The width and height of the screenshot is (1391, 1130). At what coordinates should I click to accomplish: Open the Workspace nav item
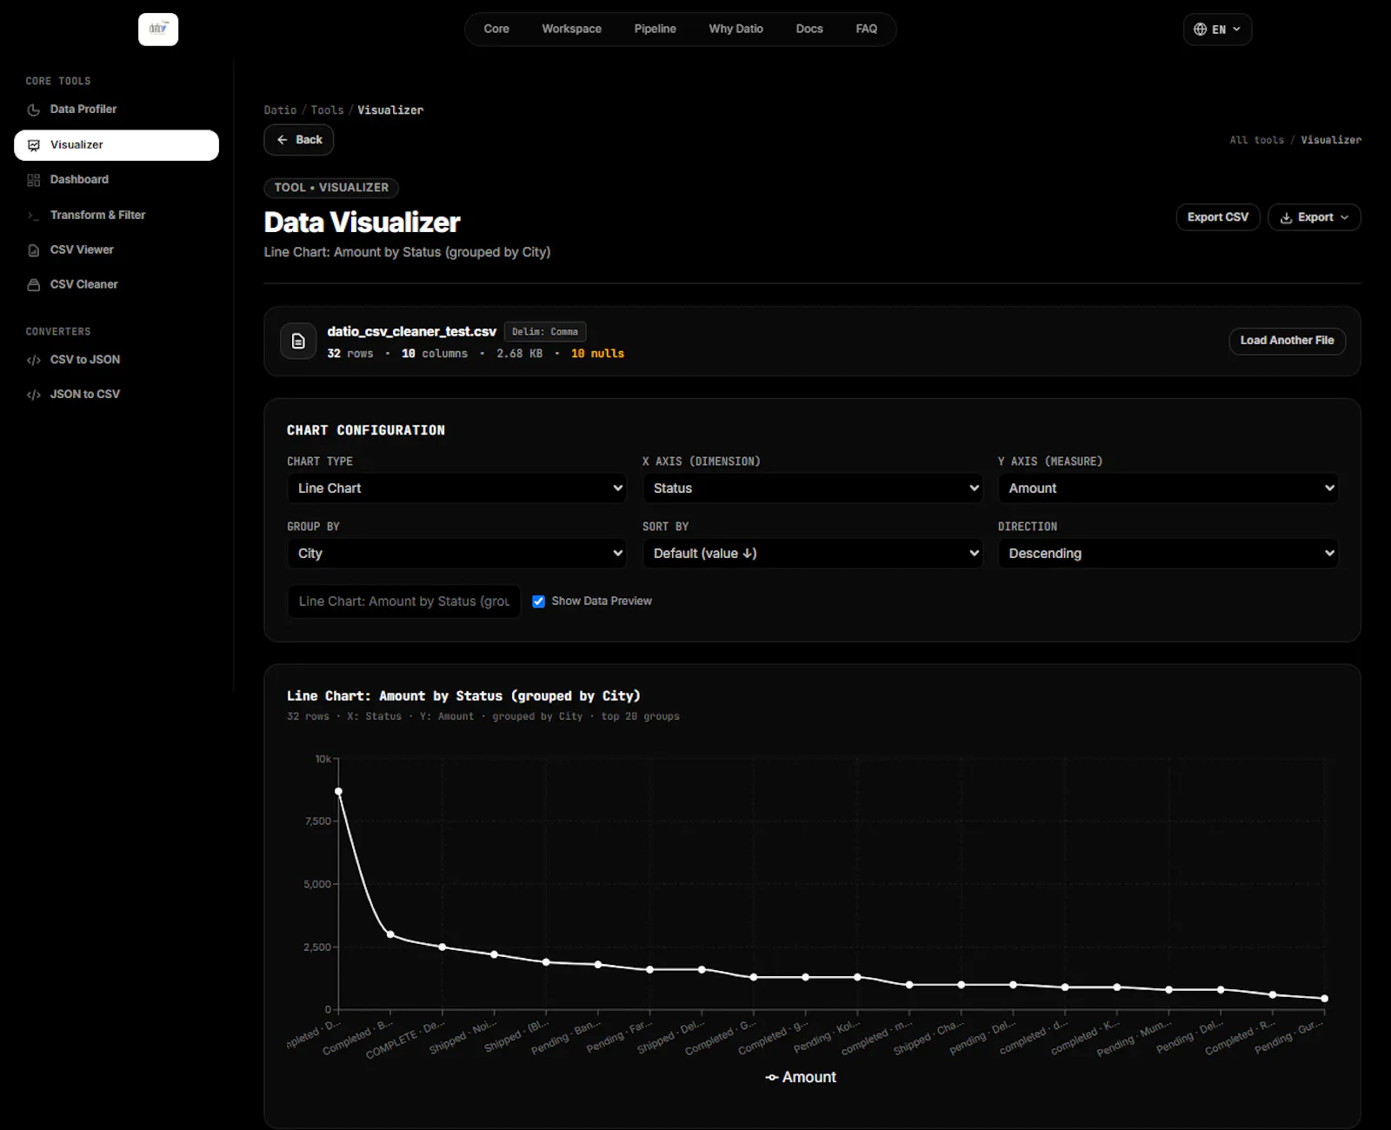coord(571,29)
